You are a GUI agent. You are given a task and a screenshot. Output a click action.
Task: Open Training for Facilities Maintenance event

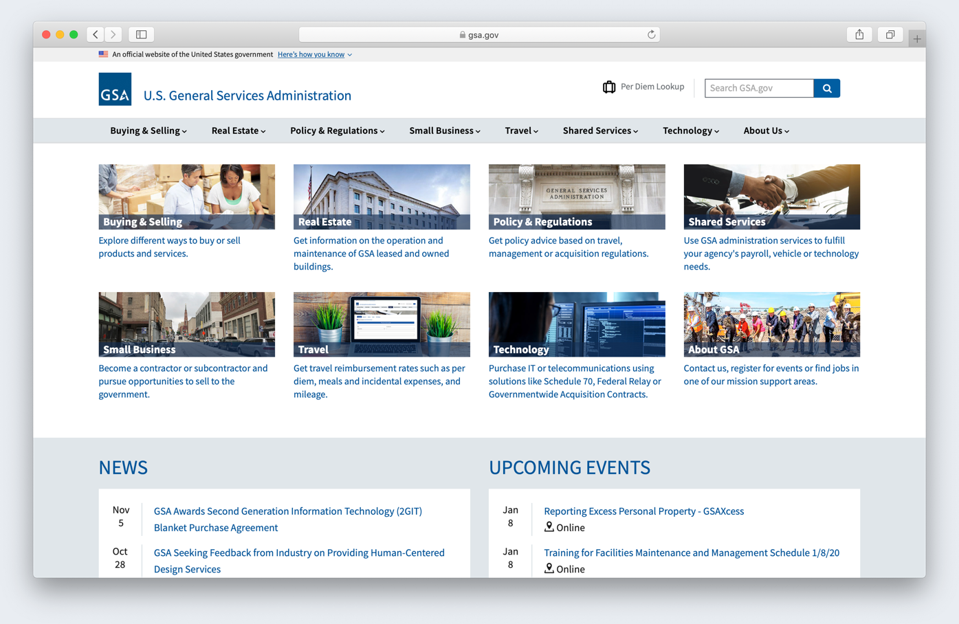(692, 553)
